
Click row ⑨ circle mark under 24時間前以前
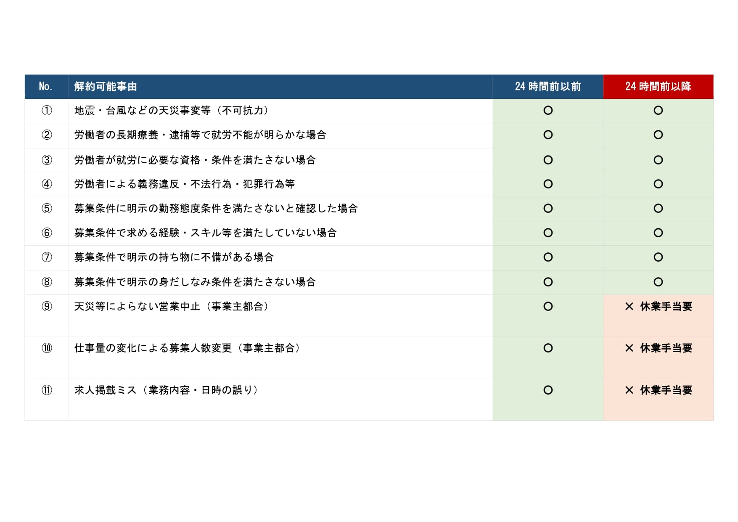point(548,307)
